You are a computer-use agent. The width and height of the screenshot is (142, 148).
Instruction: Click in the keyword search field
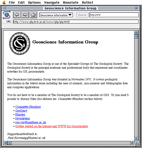tap(114, 15)
